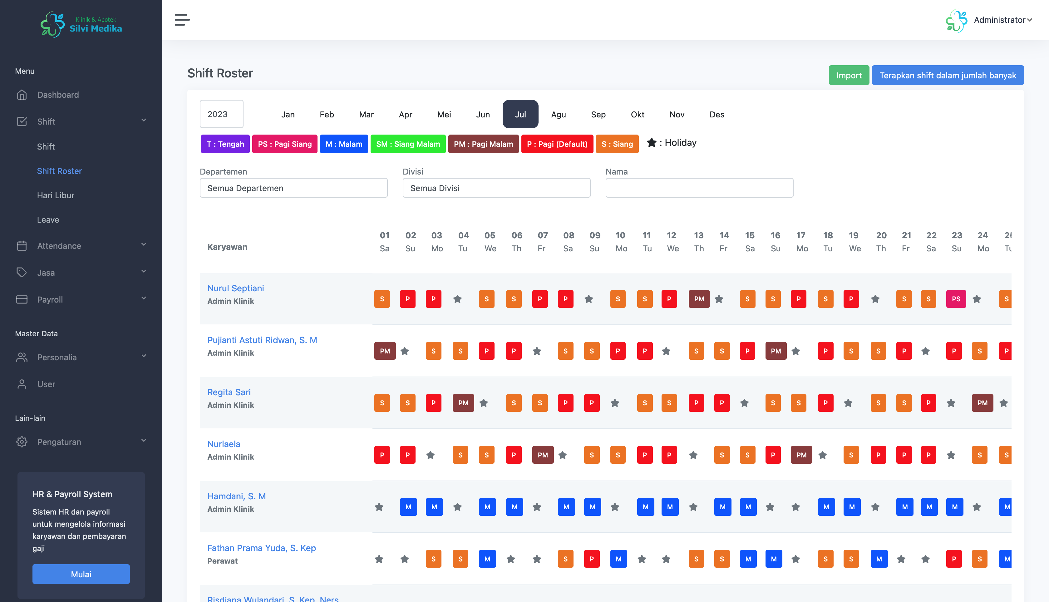Viewport: 1049px width, 602px height.
Task: Click the User person icon
Action: click(x=22, y=384)
